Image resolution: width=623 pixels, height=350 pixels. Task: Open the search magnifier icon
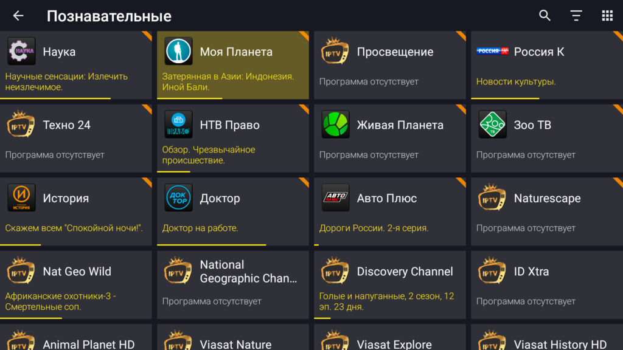point(545,15)
